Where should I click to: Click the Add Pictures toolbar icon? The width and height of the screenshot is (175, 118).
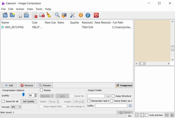pos(5,15)
